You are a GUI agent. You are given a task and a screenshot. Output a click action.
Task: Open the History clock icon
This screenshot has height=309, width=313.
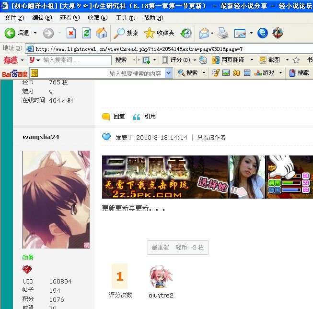point(186,33)
